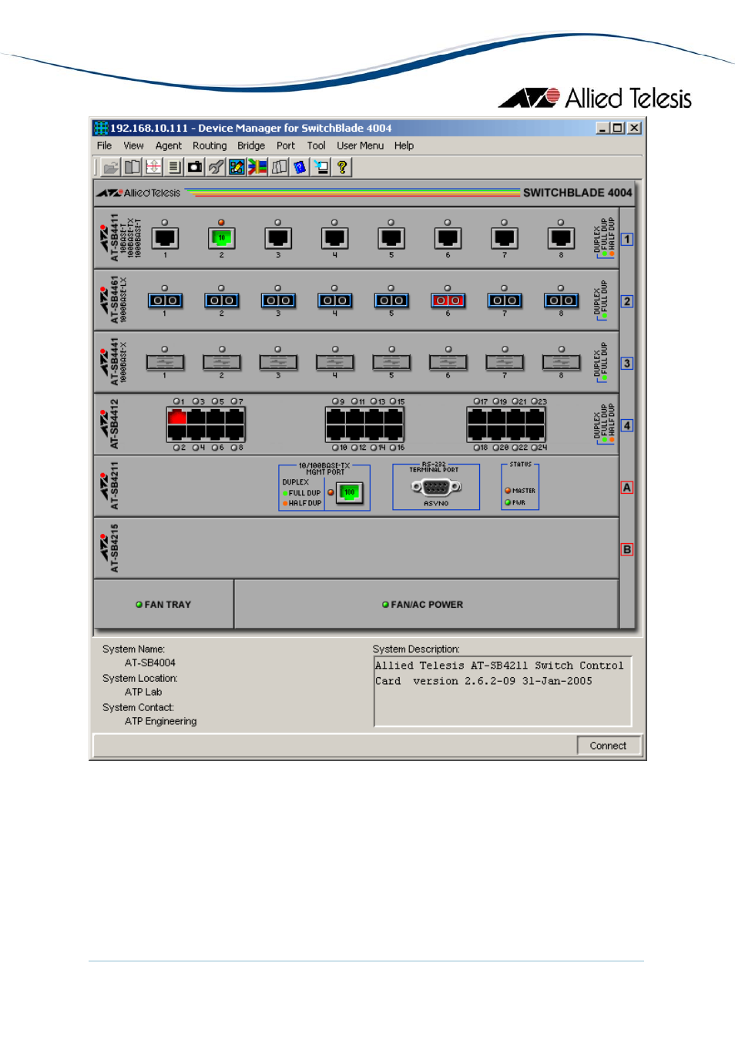Click the computer terminal toolbar icon
This screenshot has height=1040, width=735.
pos(321,167)
